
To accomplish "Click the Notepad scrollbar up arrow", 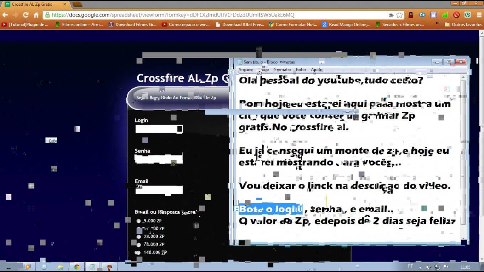I will click(463, 77).
